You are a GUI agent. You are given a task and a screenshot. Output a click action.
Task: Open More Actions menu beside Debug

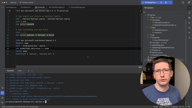pos(170,2)
